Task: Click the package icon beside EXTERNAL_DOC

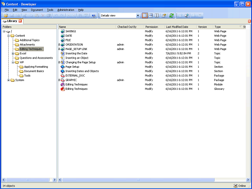Action: 63,76
